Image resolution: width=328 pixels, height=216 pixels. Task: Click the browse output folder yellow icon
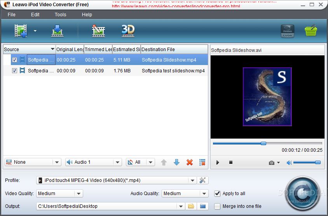pos(191,206)
